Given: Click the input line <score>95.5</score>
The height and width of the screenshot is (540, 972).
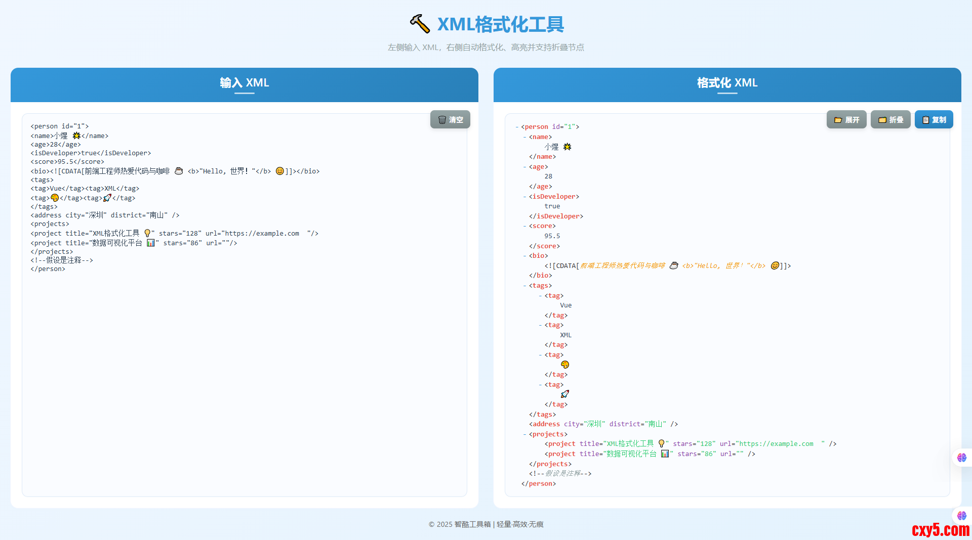Looking at the screenshot, I should pos(67,162).
